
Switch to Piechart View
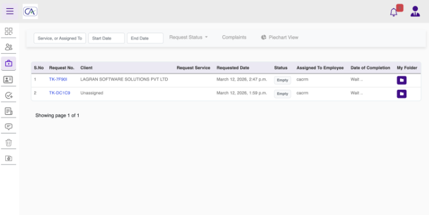[x=280, y=37]
